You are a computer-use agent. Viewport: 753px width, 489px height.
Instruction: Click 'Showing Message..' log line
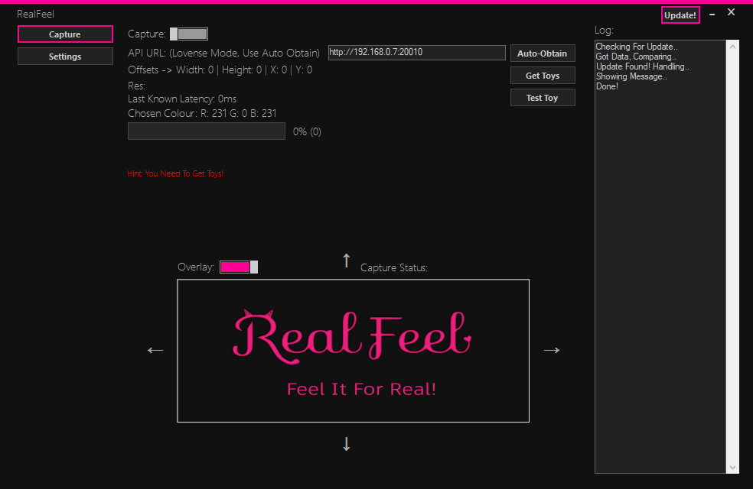click(x=631, y=76)
